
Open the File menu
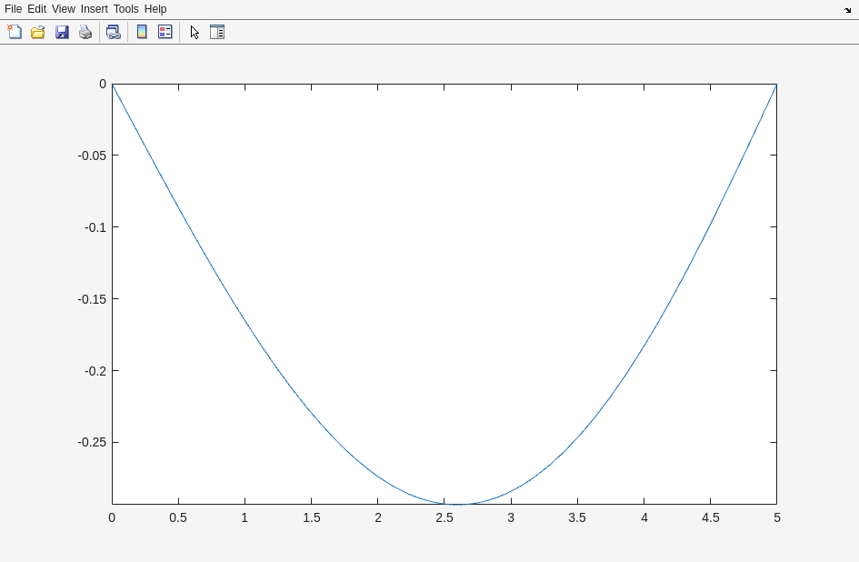coord(13,9)
